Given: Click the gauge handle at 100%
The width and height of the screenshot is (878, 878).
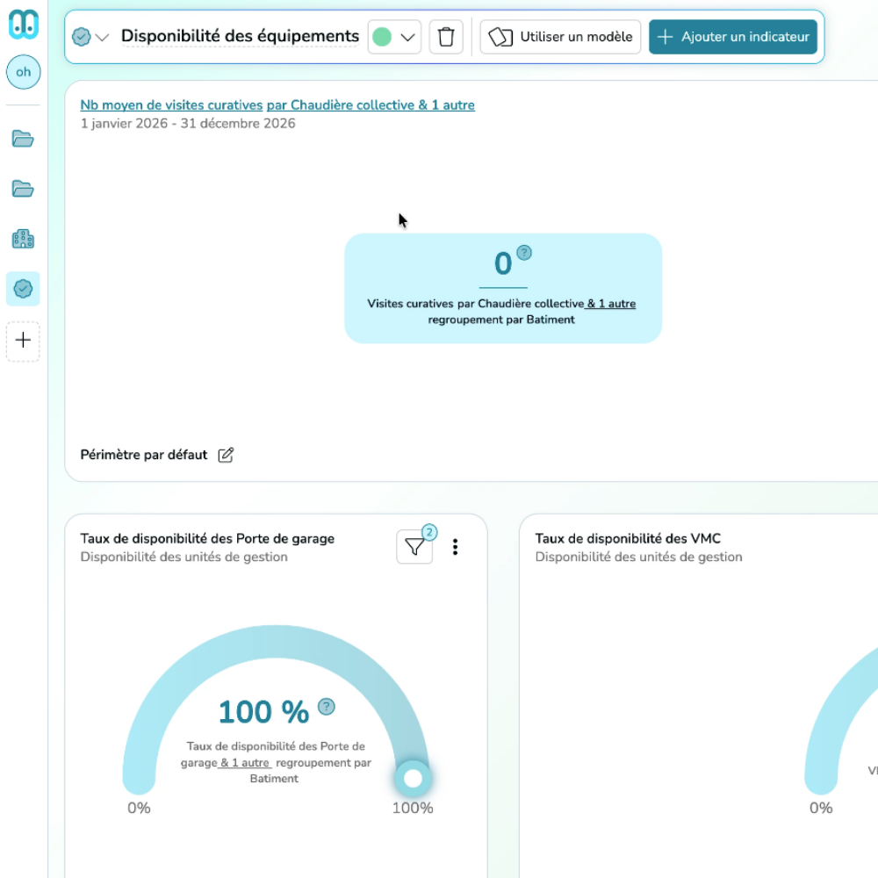Looking at the screenshot, I should 413,778.
